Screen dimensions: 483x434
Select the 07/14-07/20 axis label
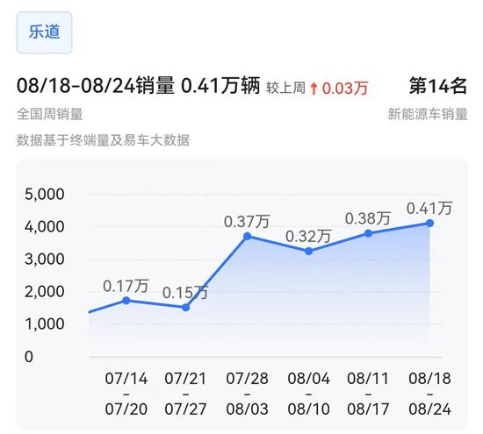pyautogui.click(x=126, y=394)
